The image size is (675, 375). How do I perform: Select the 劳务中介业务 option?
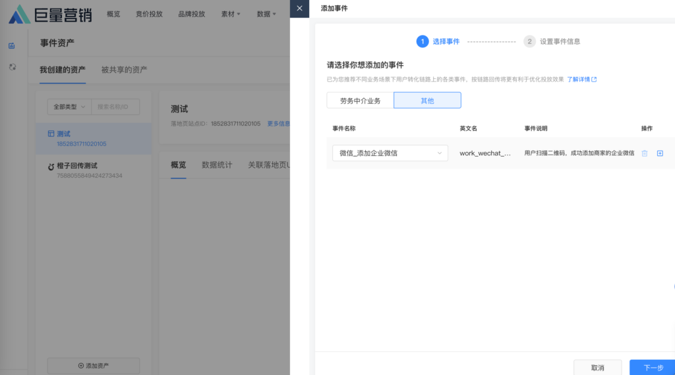360,101
